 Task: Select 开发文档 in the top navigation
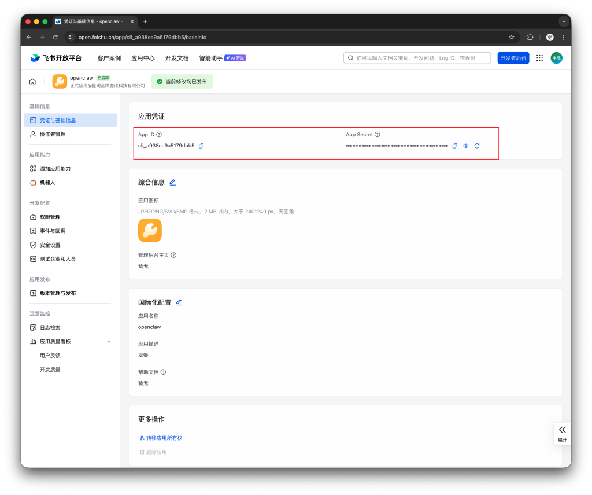click(176, 58)
